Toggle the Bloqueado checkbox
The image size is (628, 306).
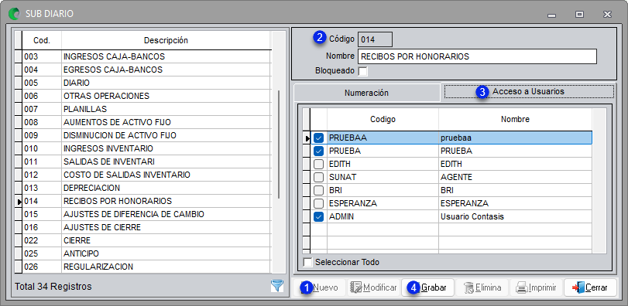362,72
